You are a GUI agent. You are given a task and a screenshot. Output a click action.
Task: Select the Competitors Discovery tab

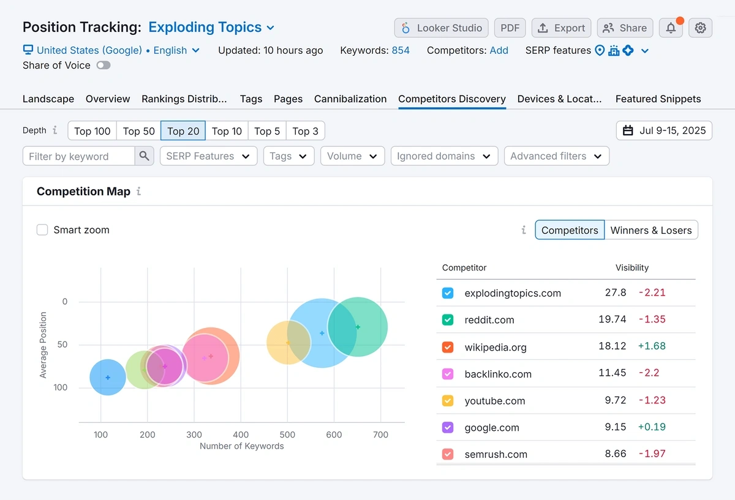pos(452,99)
